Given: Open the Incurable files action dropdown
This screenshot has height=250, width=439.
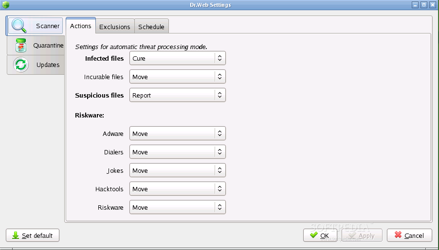Looking at the screenshot, I should [178, 77].
